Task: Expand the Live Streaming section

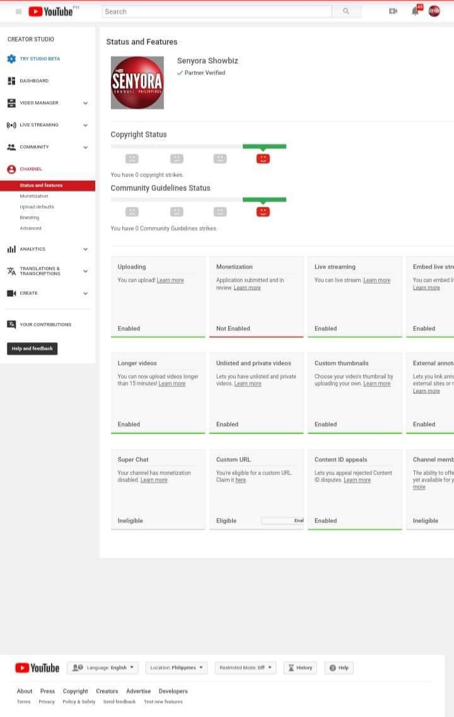Action: coord(85,125)
